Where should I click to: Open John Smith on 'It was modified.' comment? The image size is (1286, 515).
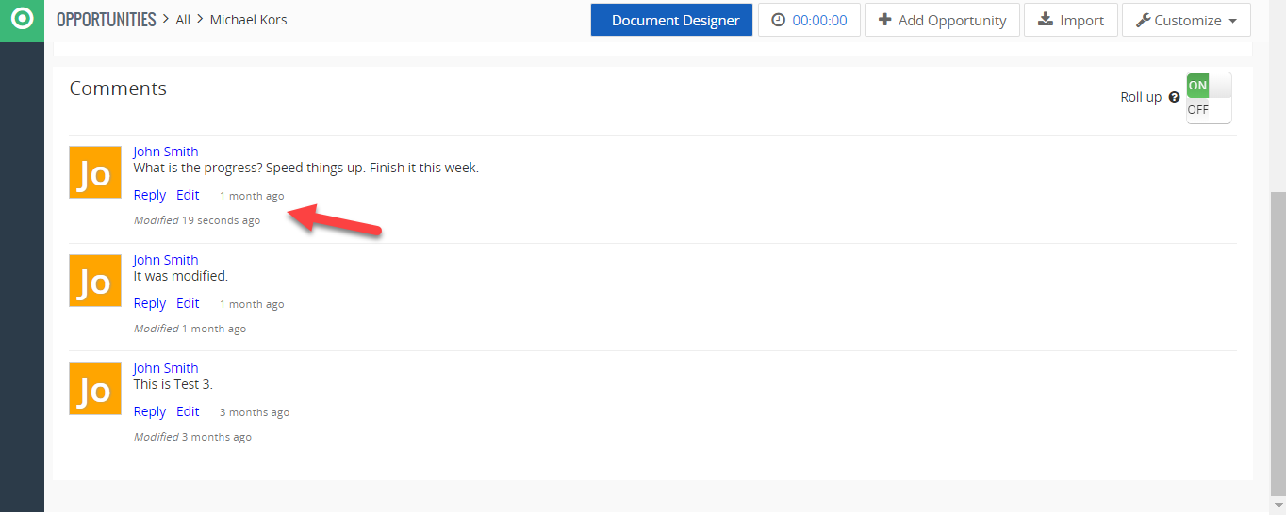tap(166, 260)
